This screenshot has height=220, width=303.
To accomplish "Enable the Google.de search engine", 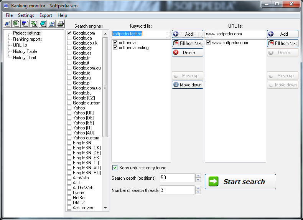I will tap(69, 48).
